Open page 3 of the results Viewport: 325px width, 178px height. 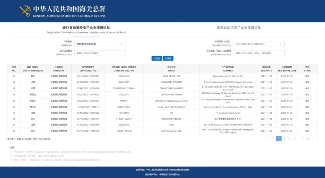284,138
